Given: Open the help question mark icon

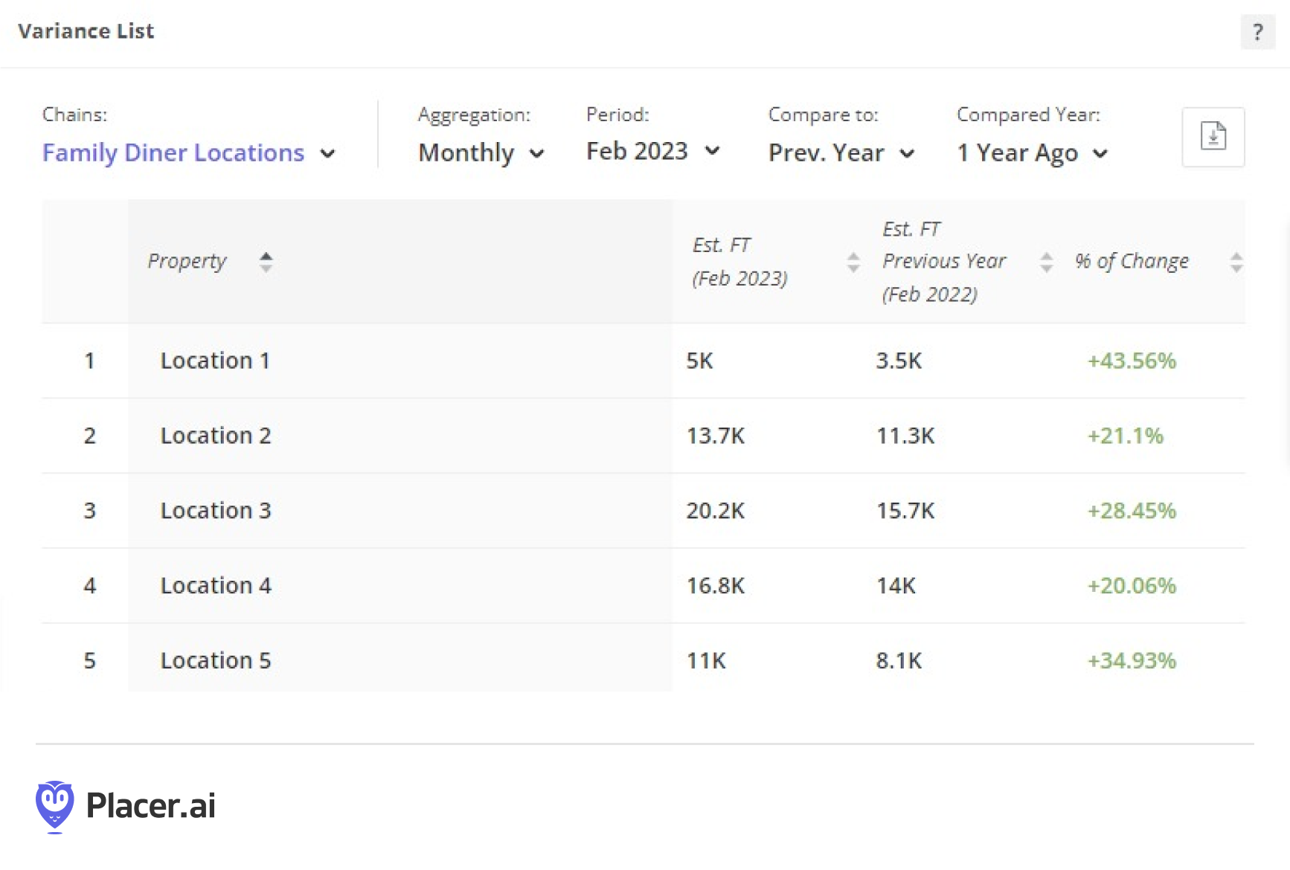Looking at the screenshot, I should click(x=1257, y=32).
